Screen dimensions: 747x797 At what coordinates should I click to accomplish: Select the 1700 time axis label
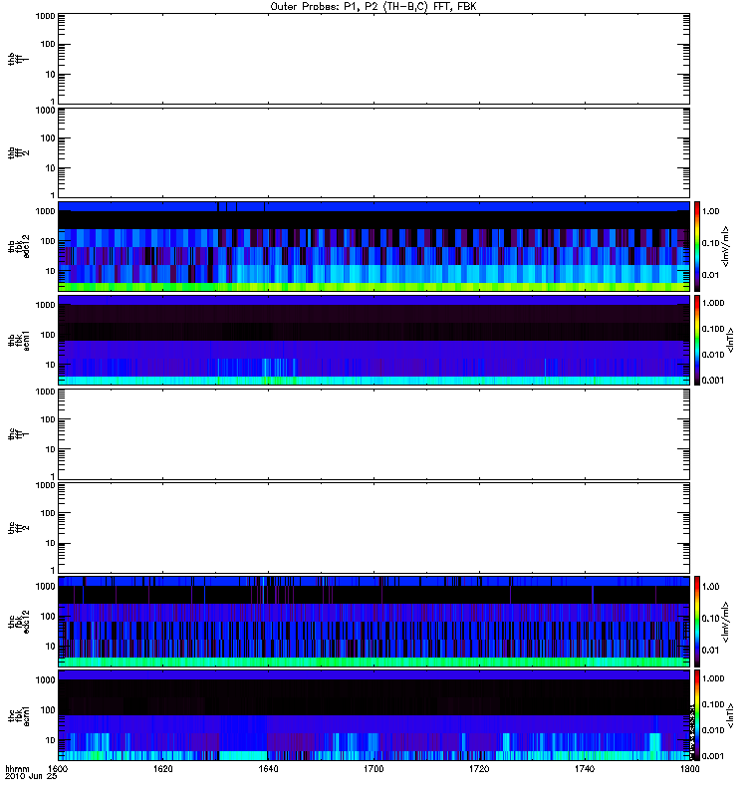click(373, 769)
